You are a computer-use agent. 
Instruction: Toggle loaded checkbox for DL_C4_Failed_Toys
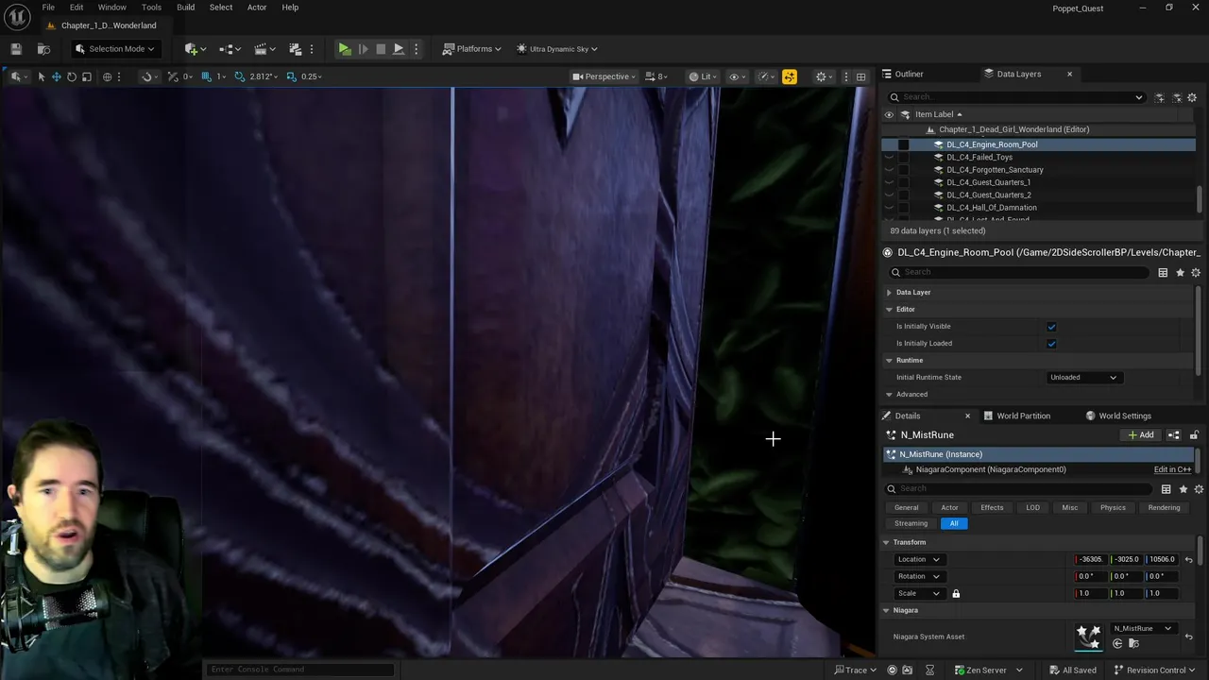pos(904,158)
